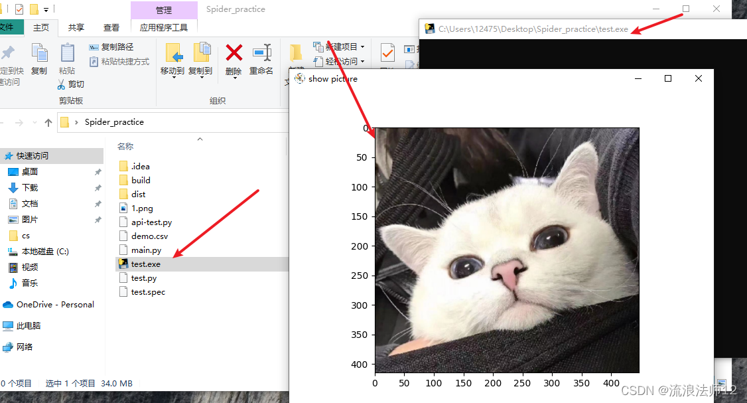Click the Cut (剪切) scissors icon
This screenshot has height=403, width=747.
[x=61, y=84]
